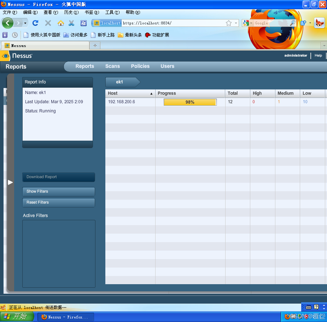
Task: Click the Show Filters button
Action: 59,192
